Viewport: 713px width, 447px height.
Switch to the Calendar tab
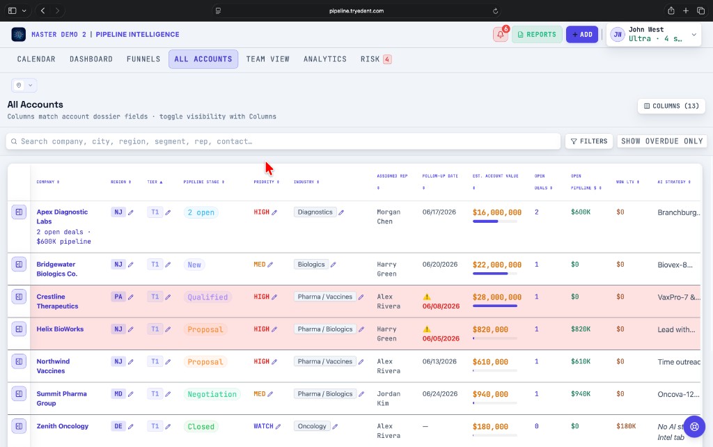[36, 59]
